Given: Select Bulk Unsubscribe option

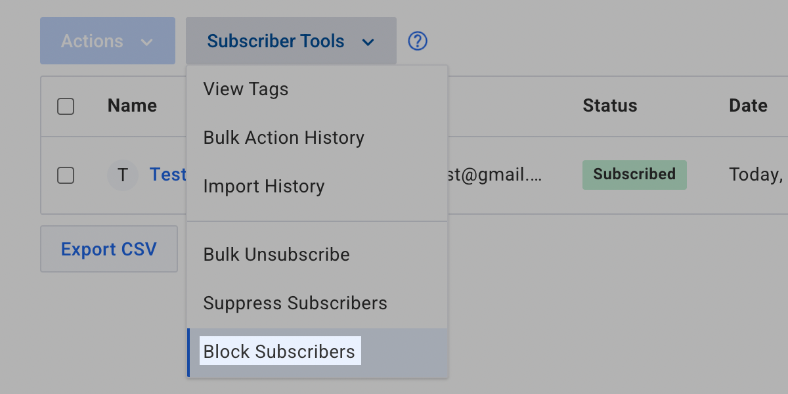Looking at the screenshot, I should [x=276, y=255].
